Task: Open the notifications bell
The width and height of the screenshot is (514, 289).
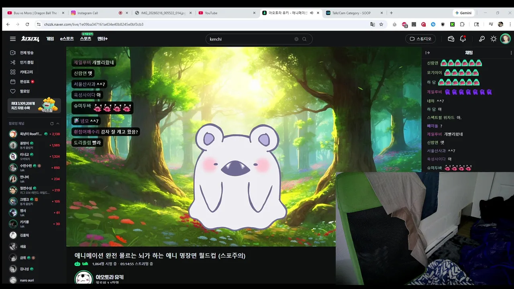Action: [463, 39]
